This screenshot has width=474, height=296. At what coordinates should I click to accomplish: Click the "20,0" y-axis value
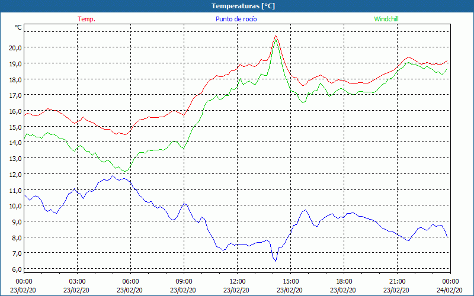[x=15, y=48]
